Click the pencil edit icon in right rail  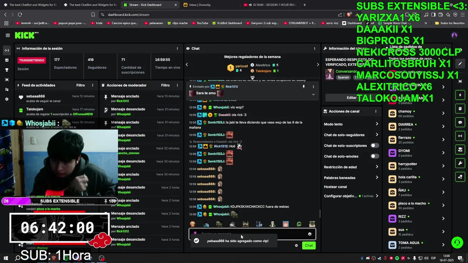(x=460, y=64)
